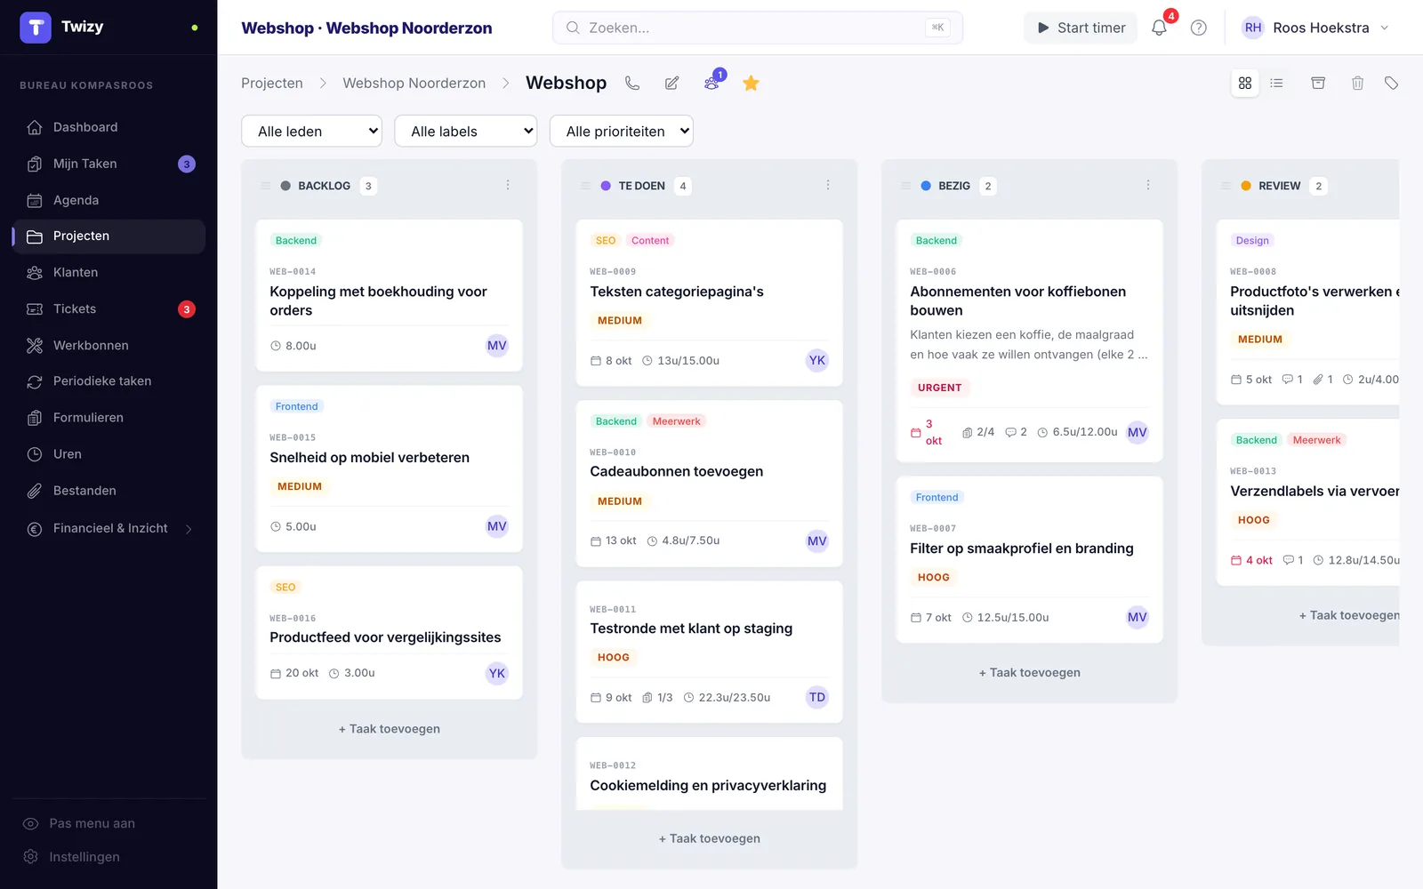The image size is (1423, 889).
Task: Click the Werkbonnen tools icon
Action: pos(35,345)
